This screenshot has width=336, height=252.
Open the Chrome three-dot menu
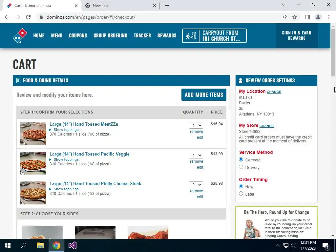[329, 17]
